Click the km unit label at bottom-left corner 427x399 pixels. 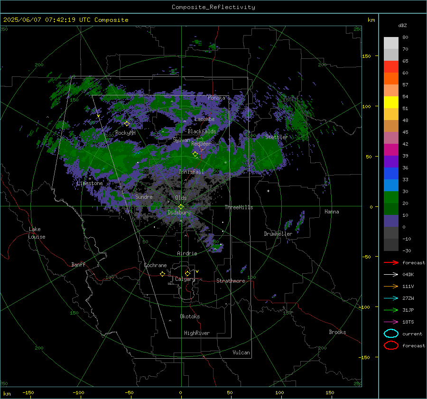[x=7, y=394]
